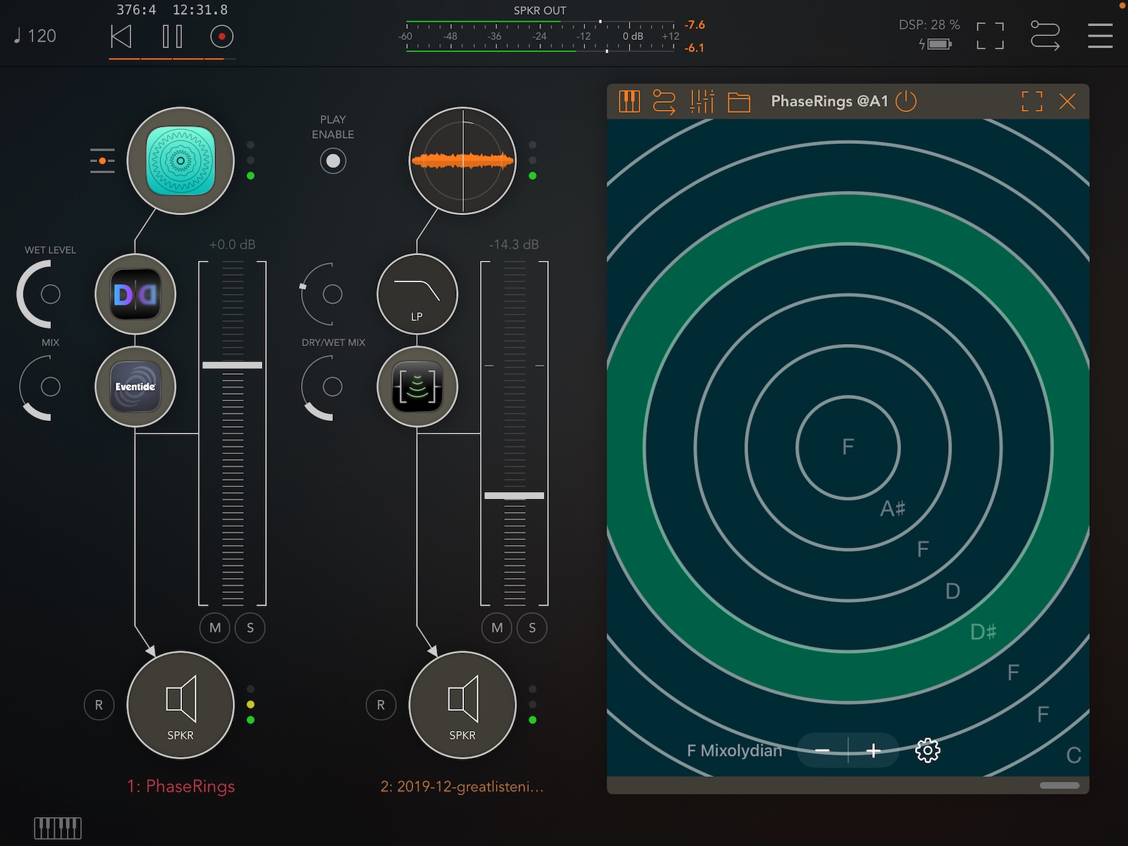Solo the PhaseRings channel
Viewport: 1128px width, 846px height.
250,627
